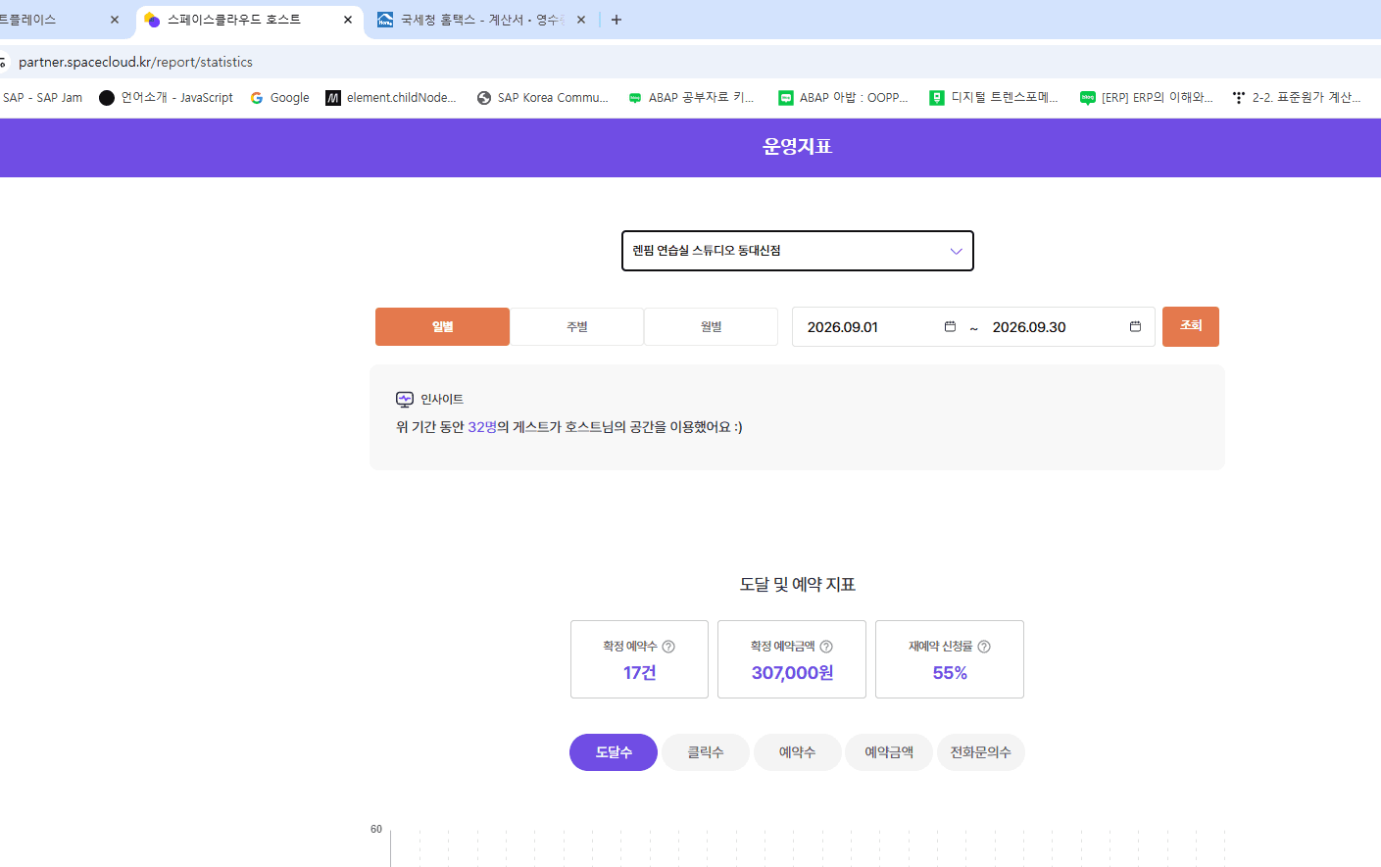Open the 2-2. 표준원가 계산... bookmark
The width and height of the screenshot is (1381, 867).
coord(1297,98)
